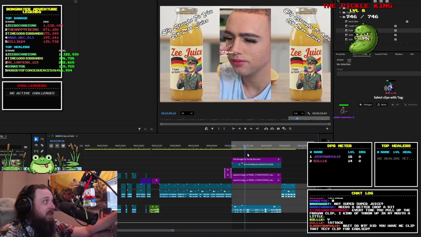Click the Program Monitor timecode 00;03;09;18
The height and width of the screenshot is (237, 421).
[168, 113]
